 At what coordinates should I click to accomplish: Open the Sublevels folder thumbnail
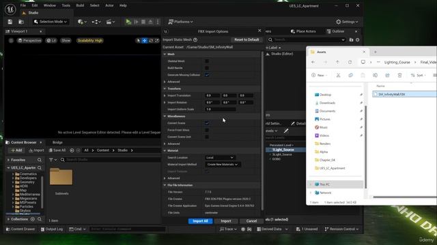pyautogui.click(x=61, y=177)
